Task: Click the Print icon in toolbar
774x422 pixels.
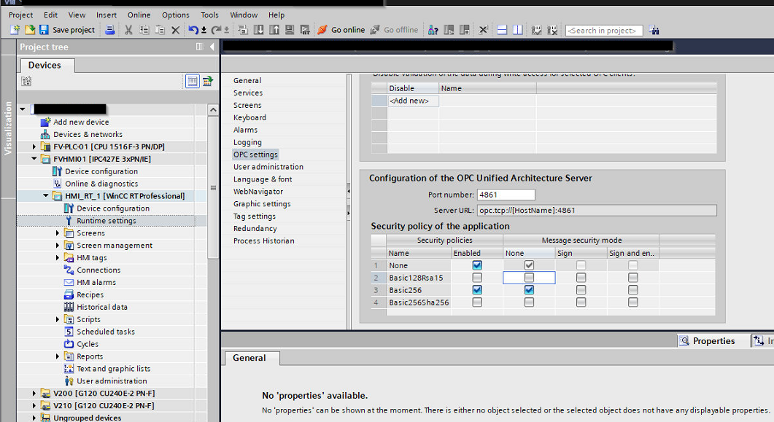Action: pyautogui.click(x=109, y=30)
